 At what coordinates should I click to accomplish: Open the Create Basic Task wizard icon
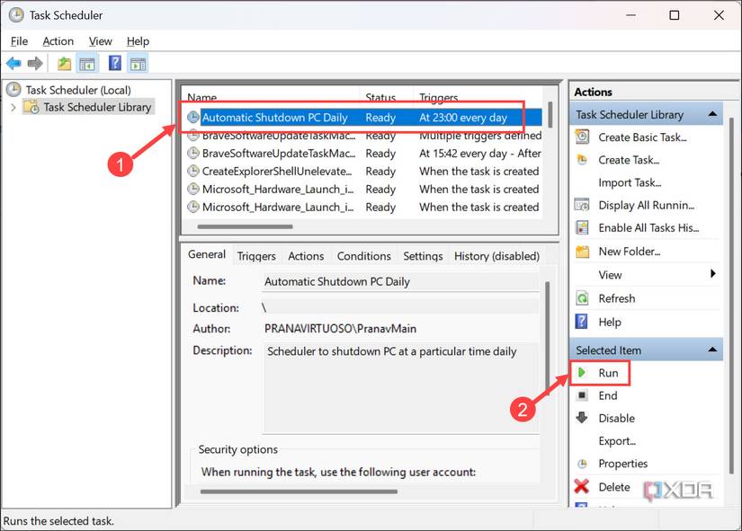(580, 137)
